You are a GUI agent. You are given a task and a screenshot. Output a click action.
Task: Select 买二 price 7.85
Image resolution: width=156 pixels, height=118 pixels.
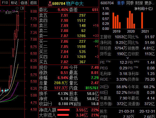(64, 47)
